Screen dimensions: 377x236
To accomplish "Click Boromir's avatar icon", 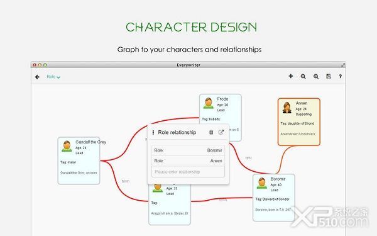I will [261, 183].
